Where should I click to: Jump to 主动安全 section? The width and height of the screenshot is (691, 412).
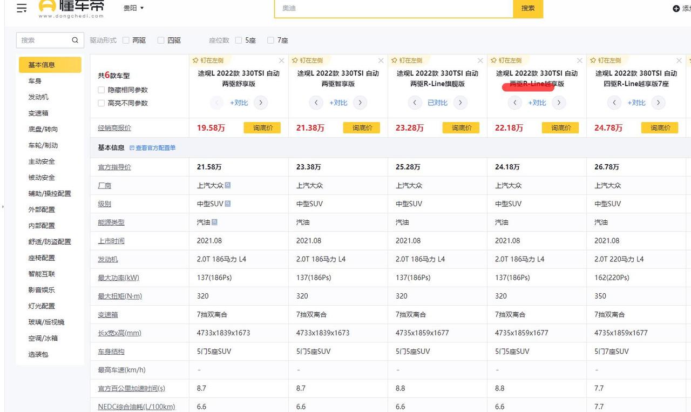coord(42,161)
